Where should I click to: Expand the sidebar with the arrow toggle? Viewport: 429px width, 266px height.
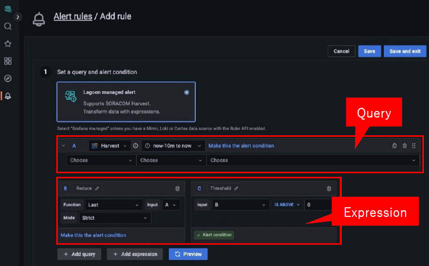coord(18,17)
